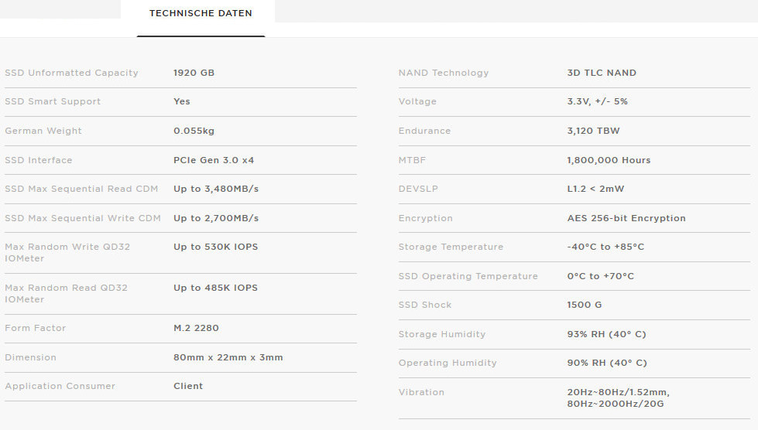Click the Endurance row label

(424, 131)
